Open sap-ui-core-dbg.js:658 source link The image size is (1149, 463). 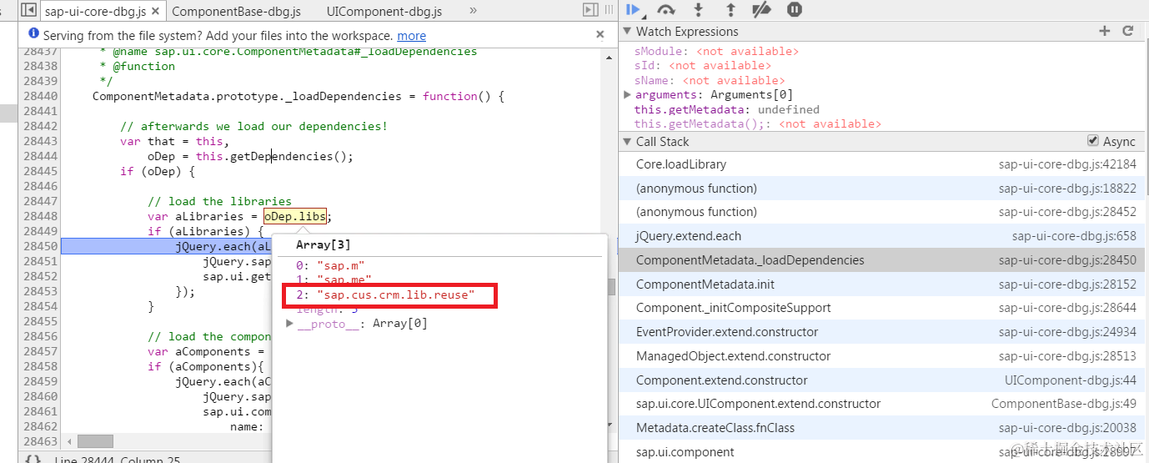(x=1074, y=236)
